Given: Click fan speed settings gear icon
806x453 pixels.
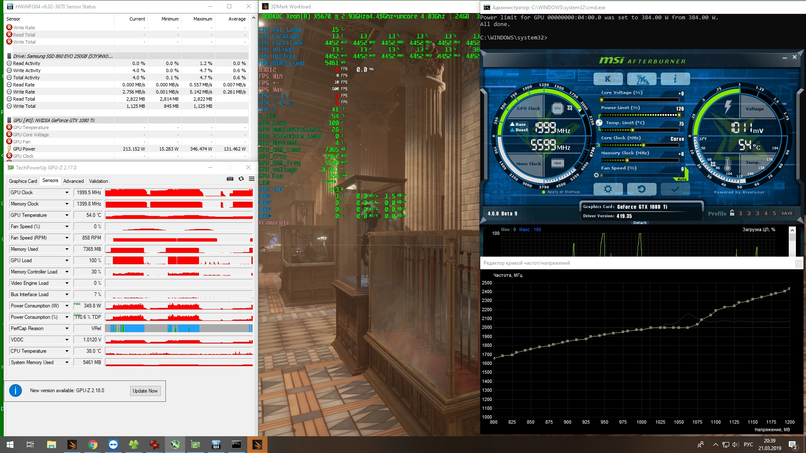Looking at the screenshot, I should click(x=596, y=175).
